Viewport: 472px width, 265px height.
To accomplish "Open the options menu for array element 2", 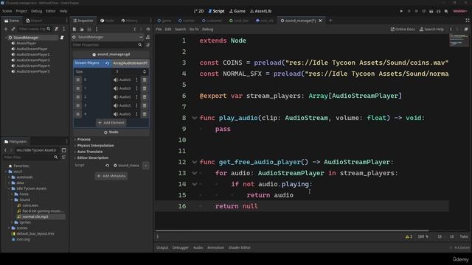I will point(136,97).
